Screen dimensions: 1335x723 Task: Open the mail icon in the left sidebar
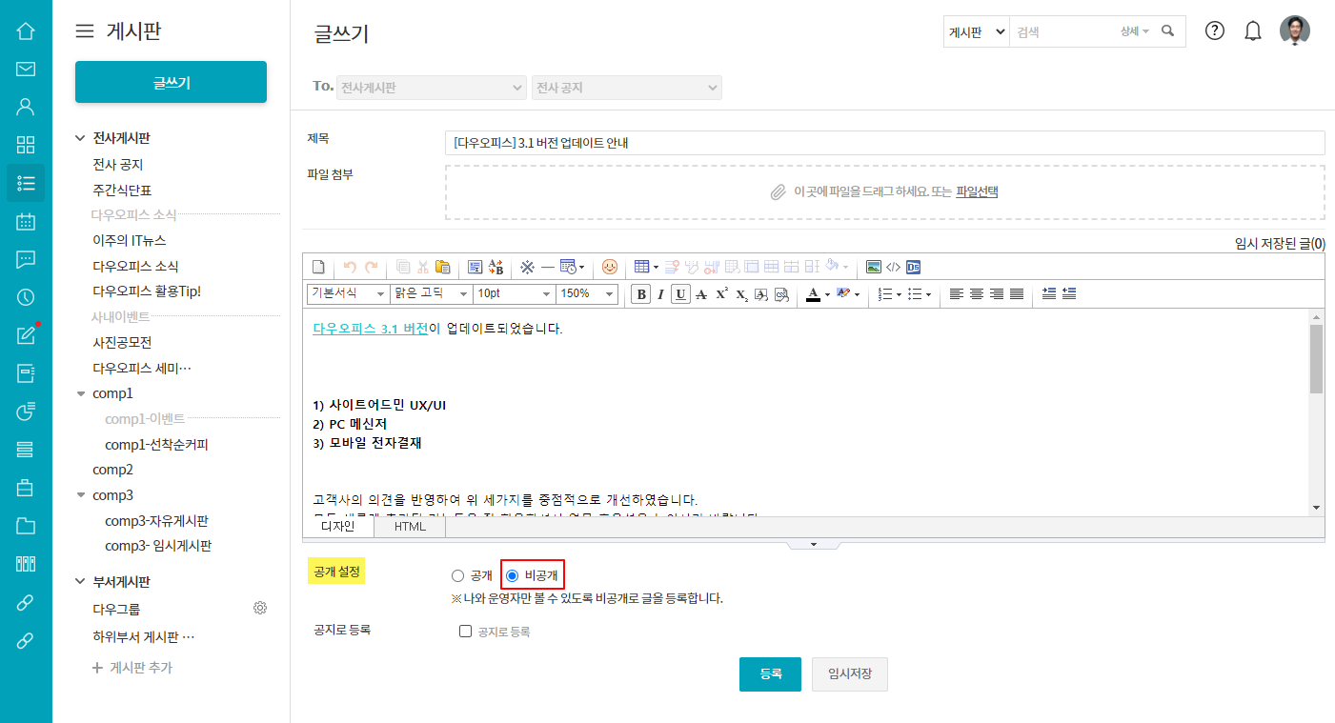26,69
